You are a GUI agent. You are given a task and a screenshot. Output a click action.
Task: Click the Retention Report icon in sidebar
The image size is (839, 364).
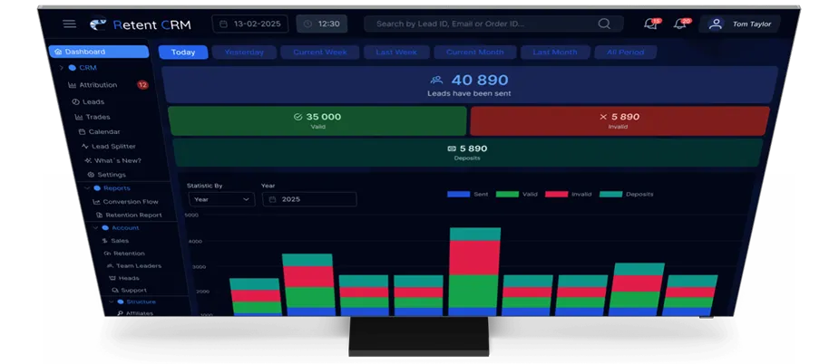[x=99, y=215]
